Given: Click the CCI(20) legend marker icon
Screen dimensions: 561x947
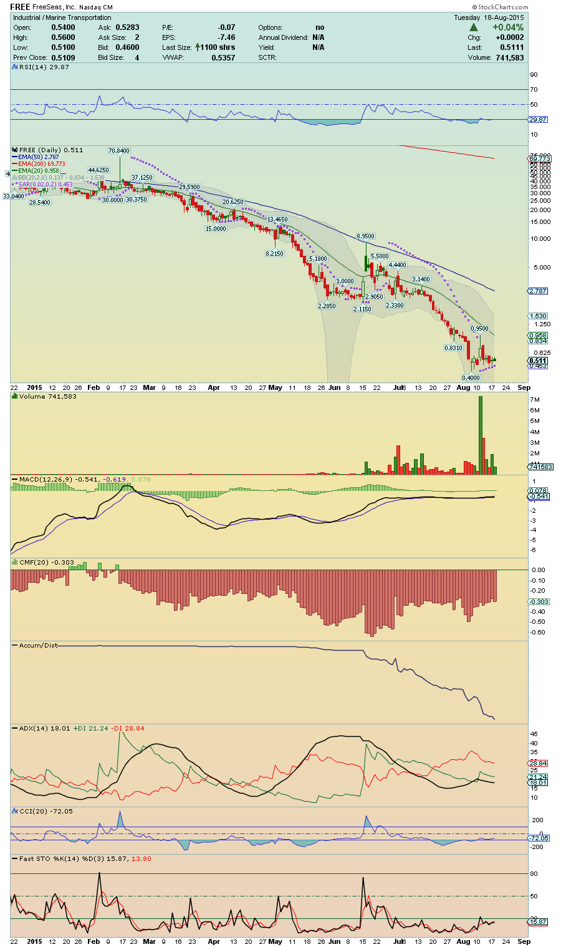Looking at the screenshot, I should click(15, 811).
